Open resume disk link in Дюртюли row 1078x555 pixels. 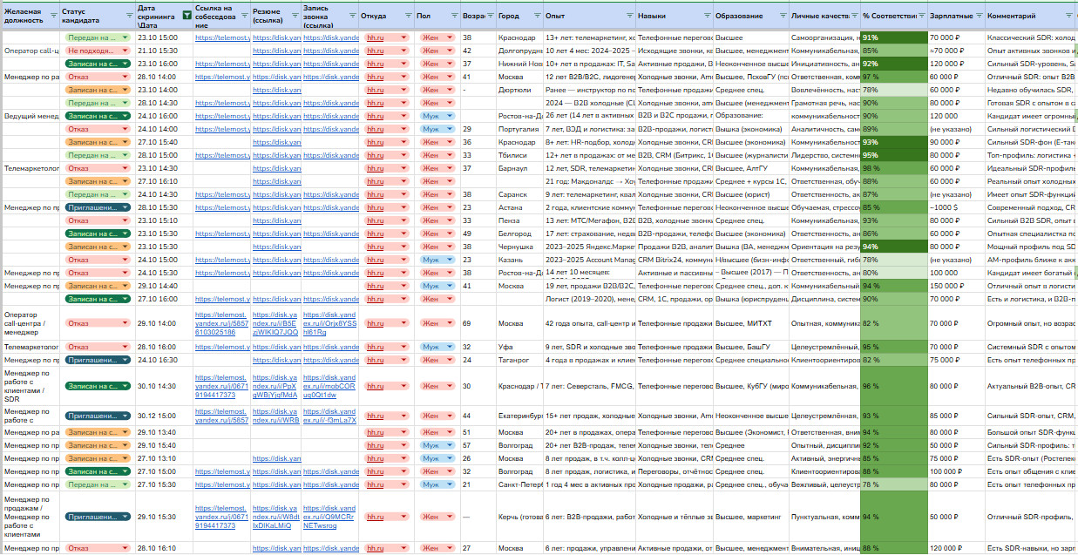[x=276, y=90]
